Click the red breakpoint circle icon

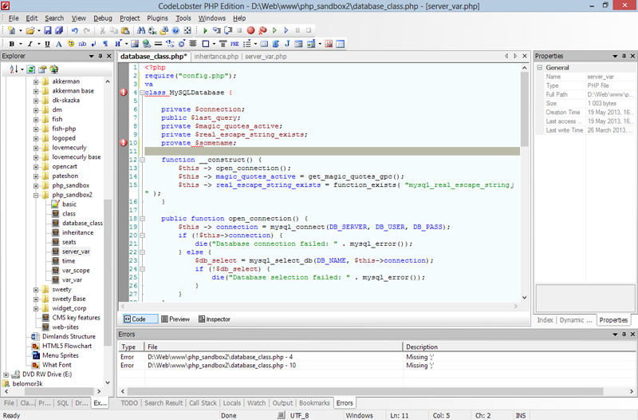pos(250,30)
